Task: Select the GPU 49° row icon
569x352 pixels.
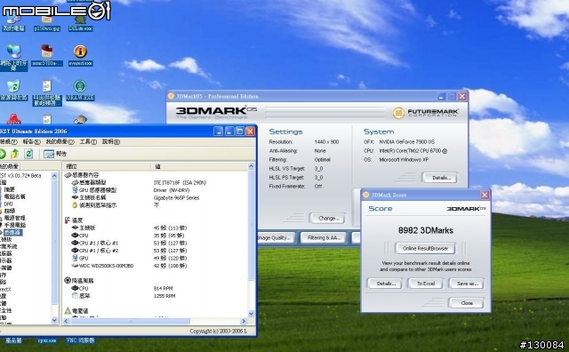Action: tap(75, 258)
